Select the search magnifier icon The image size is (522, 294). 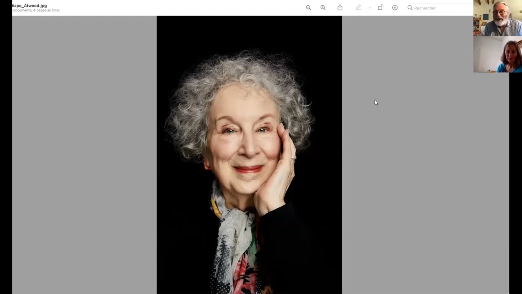[410, 8]
